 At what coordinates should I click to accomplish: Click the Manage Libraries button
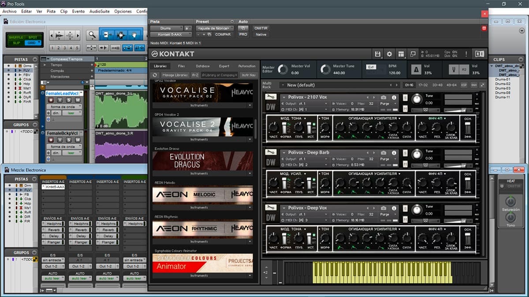(175, 75)
